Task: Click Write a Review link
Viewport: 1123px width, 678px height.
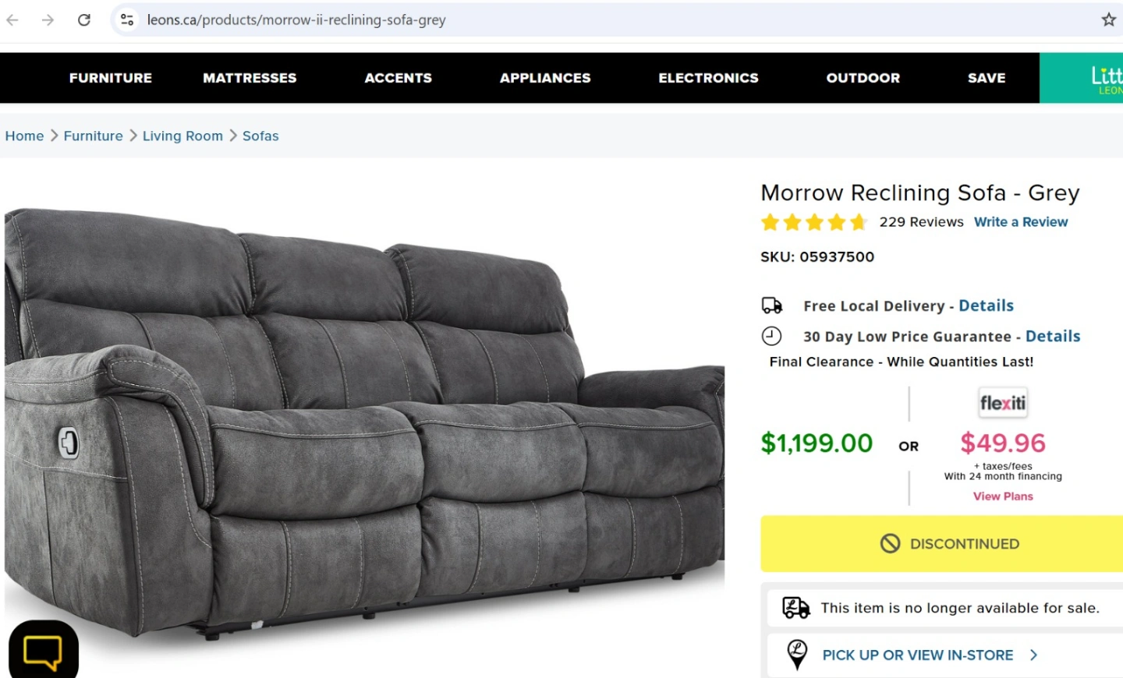Action: [1021, 222]
